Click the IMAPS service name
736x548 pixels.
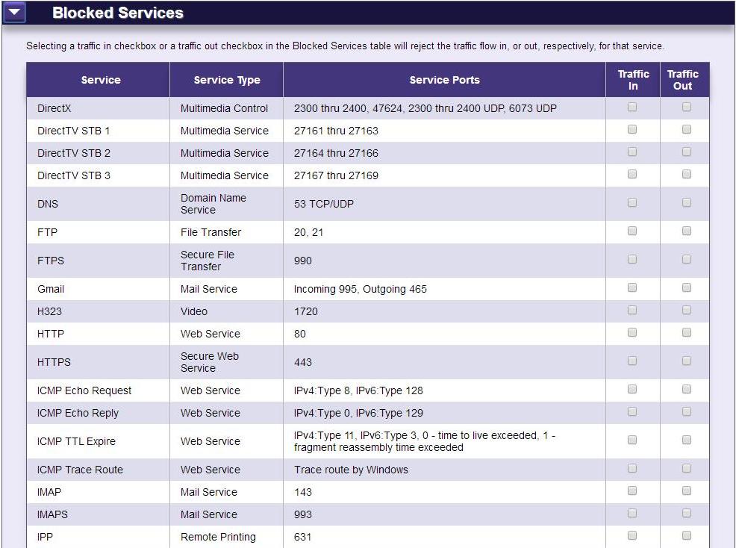[52, 514]
